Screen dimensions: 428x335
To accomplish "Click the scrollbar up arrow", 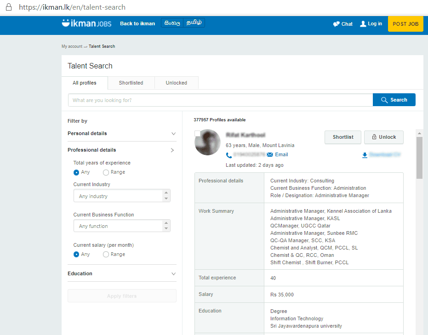I will pos(419,133).
